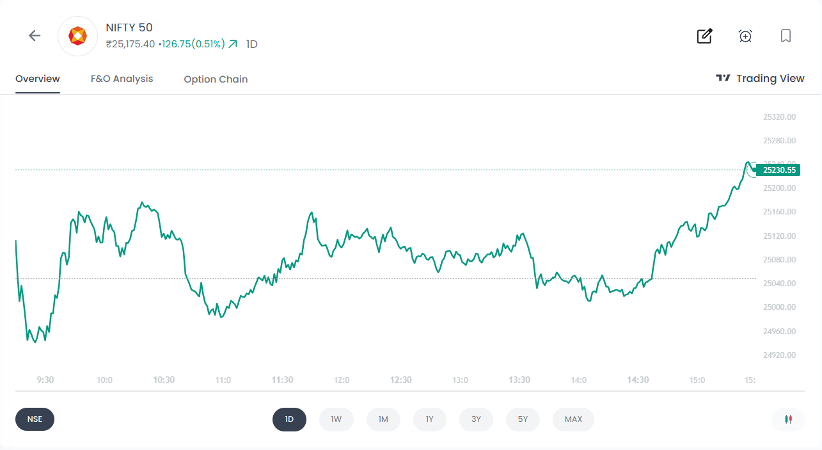Screen dimensions: 822x450
Task: Open the Option Chain tab
Action: [x=216, y=79]
